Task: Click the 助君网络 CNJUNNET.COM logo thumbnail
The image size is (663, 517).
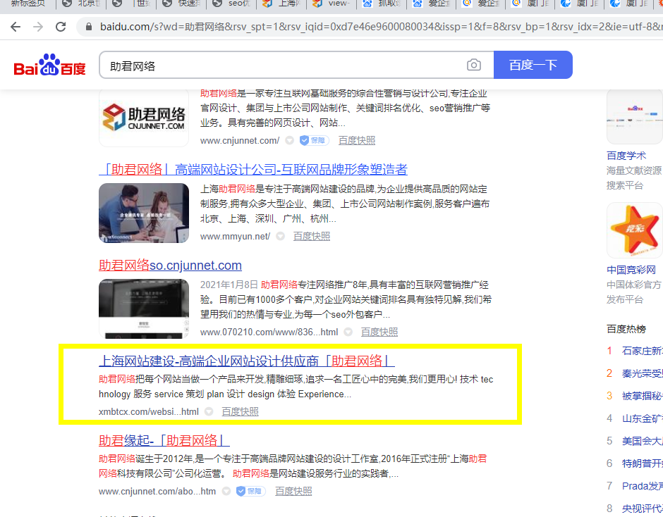Action: [x=144, y=118]
